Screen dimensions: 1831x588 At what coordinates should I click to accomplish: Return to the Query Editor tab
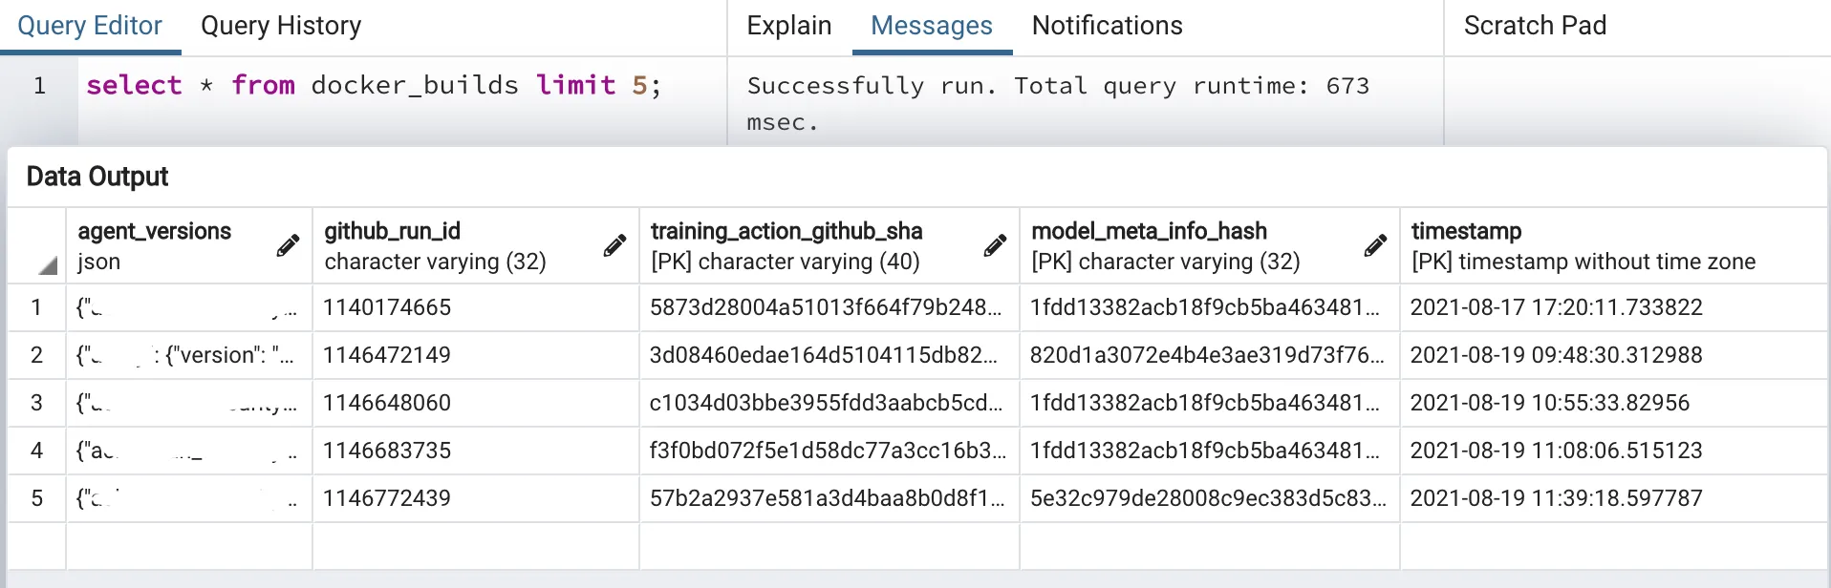(89, 26)
